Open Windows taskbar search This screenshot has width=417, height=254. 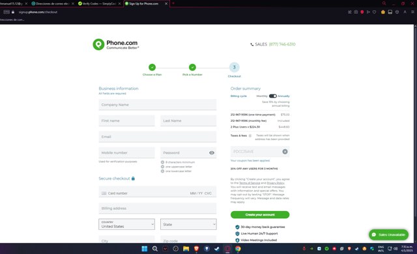[x=155, y=249]
